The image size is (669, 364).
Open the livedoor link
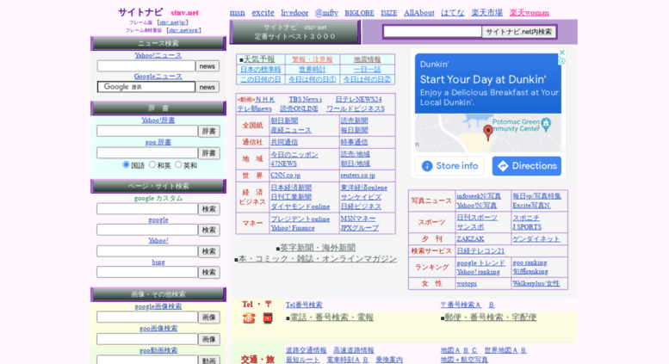[294, 13]
